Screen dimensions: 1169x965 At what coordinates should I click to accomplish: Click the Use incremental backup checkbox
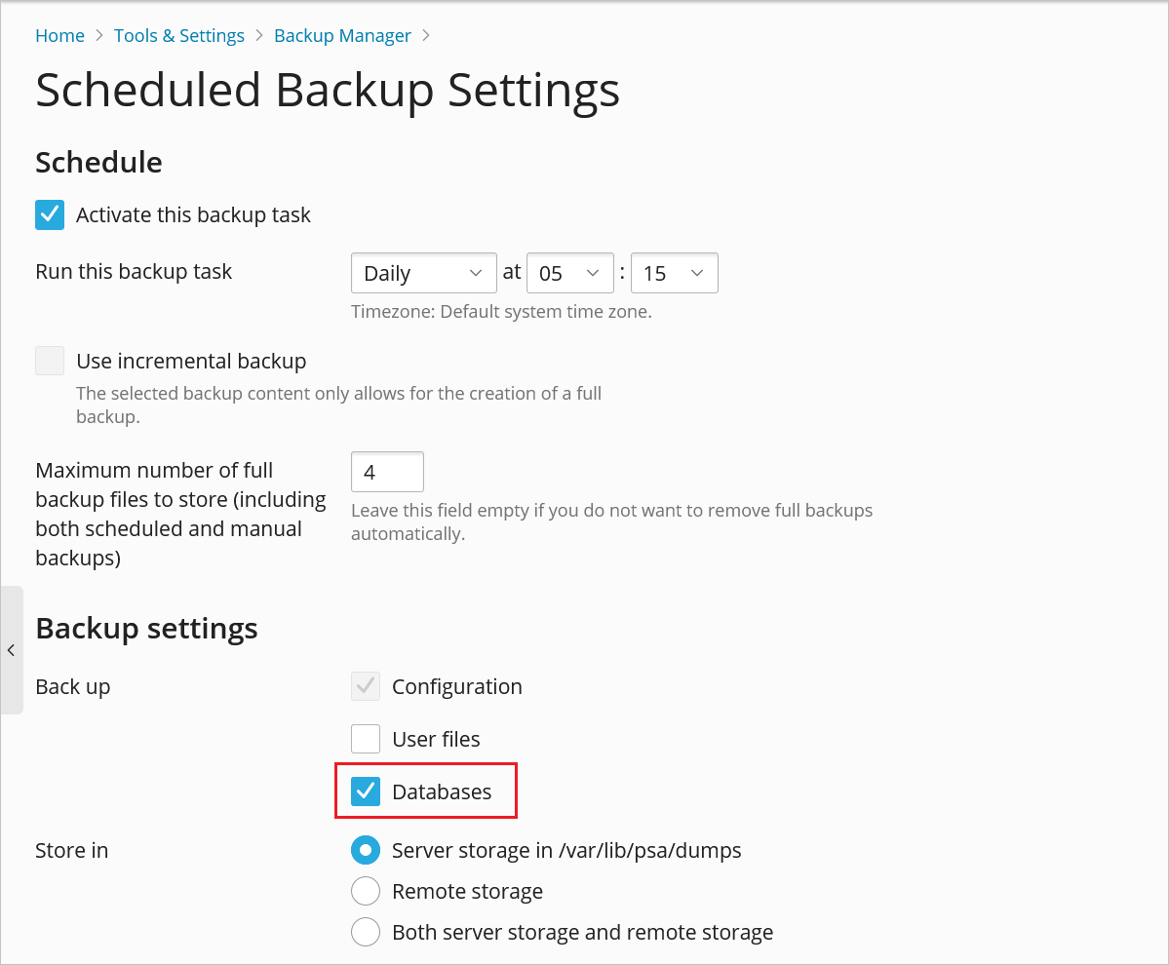pyautogui.click(x=50, y=362)
